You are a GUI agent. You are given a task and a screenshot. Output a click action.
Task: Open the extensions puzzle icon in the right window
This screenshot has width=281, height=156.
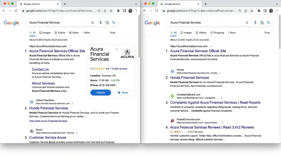point(259,11)
